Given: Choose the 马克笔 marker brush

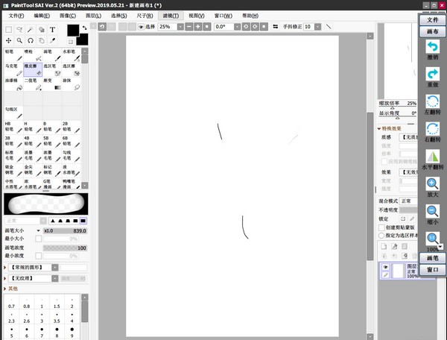Looking at the screenshot, I should tap(13, 69).
